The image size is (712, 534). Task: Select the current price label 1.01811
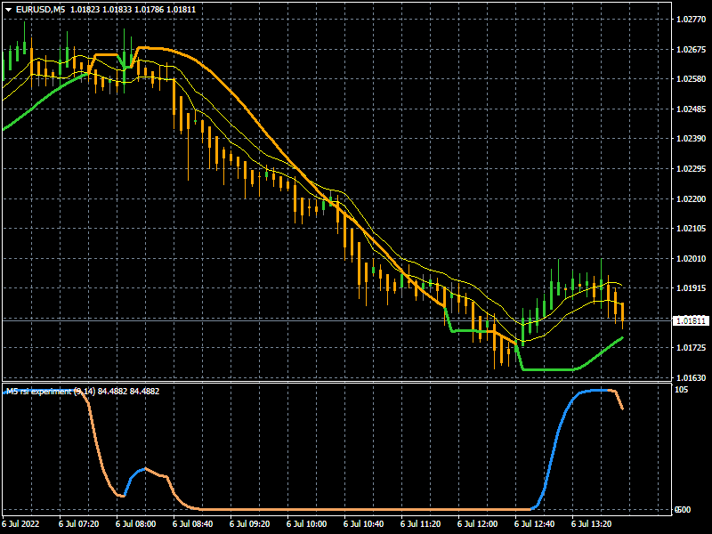[x=691, y=321]
